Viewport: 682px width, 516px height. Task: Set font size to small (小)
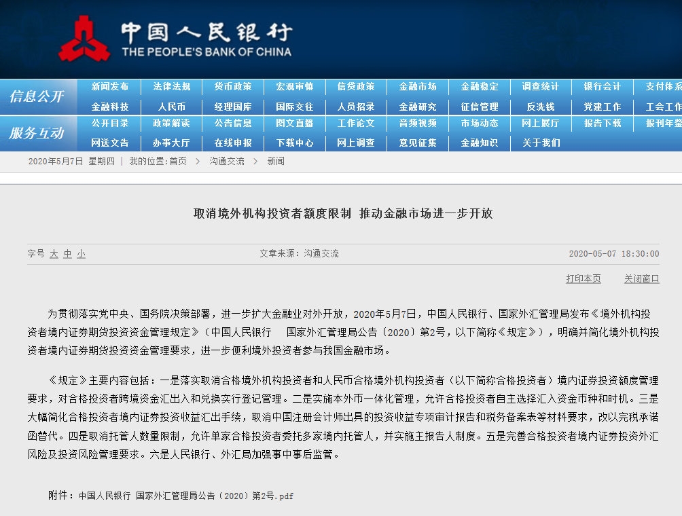click(81, 254)
